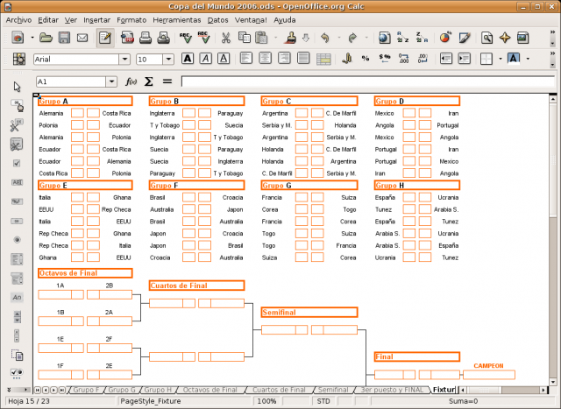561x409 pixels.
Task: Insert a chart icon
Action: click(x=445, y=38)
